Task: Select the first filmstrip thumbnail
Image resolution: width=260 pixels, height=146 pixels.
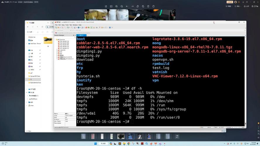Action: coord(83,136)
